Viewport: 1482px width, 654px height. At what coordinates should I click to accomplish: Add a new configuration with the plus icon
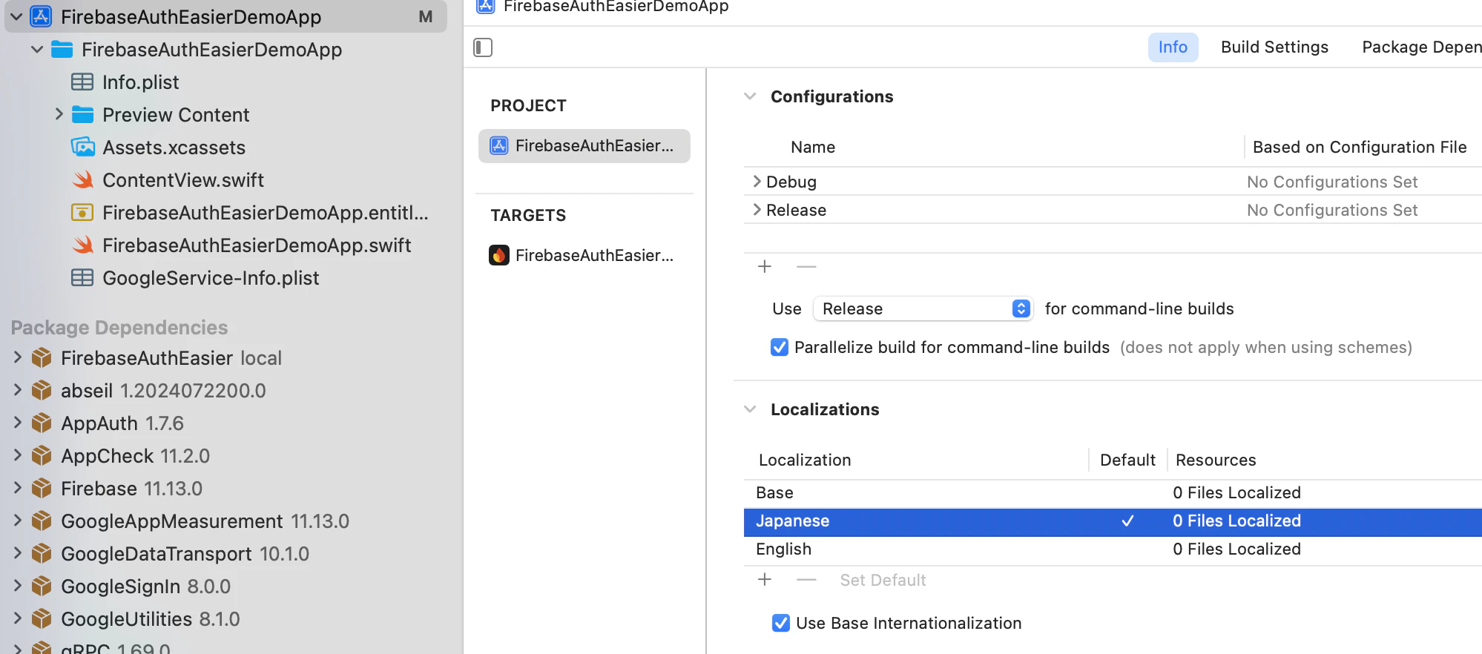tap(765, 266)
